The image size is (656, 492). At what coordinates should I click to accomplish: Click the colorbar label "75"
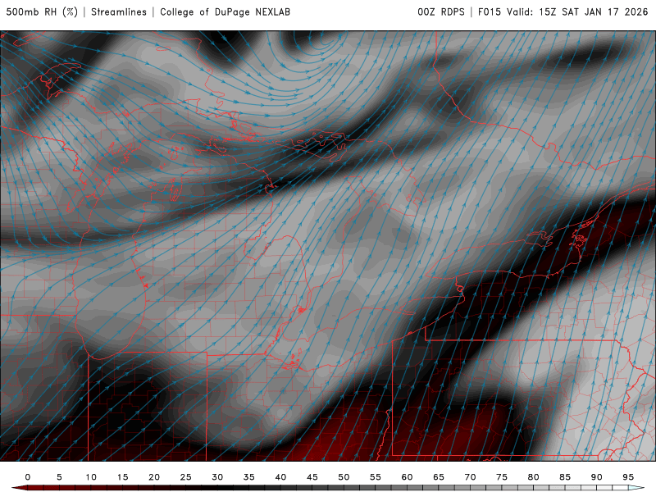pos(502,477)
